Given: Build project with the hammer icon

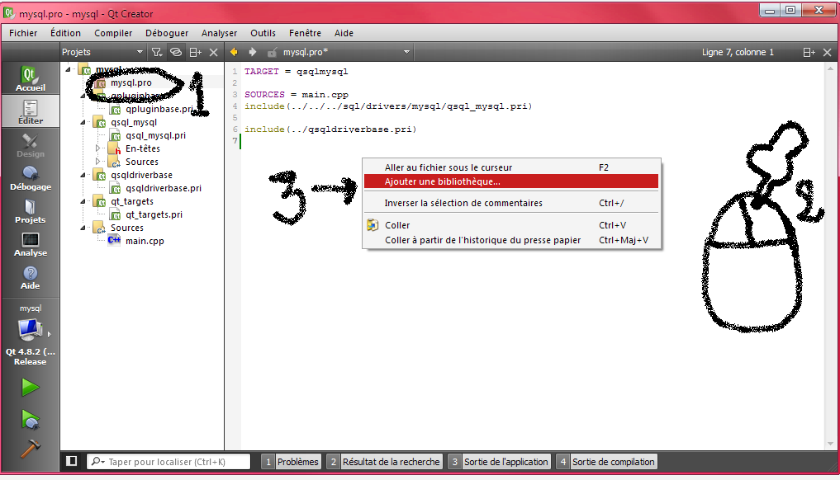Looking at the screenshot, I should 30,449.
